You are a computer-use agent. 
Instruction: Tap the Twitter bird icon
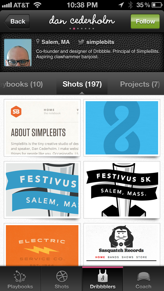click(81, 42)
